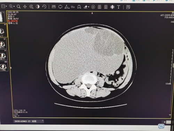Open the first series thumbnail
174x131 pixels.
pyautogui.click(x=2, y=17)
